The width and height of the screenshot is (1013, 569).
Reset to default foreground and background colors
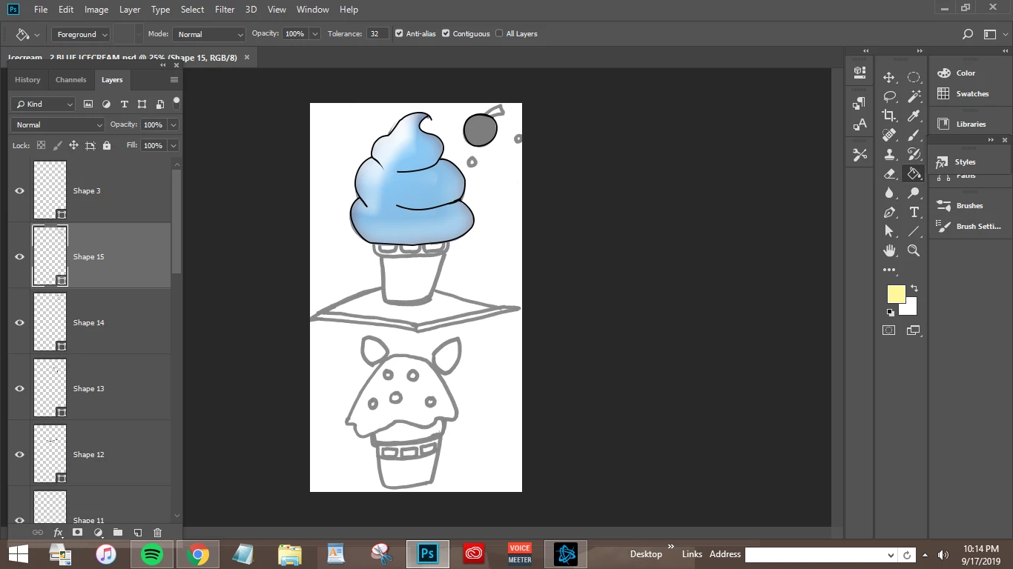coord(891,312)
